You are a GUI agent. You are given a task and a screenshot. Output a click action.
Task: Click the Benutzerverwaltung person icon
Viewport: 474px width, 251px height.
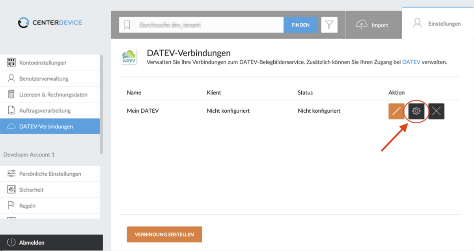coord(11,78)
